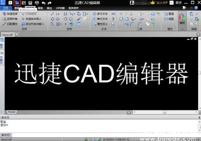Click the 加入VIP link
201x141 pixels.
162,3
